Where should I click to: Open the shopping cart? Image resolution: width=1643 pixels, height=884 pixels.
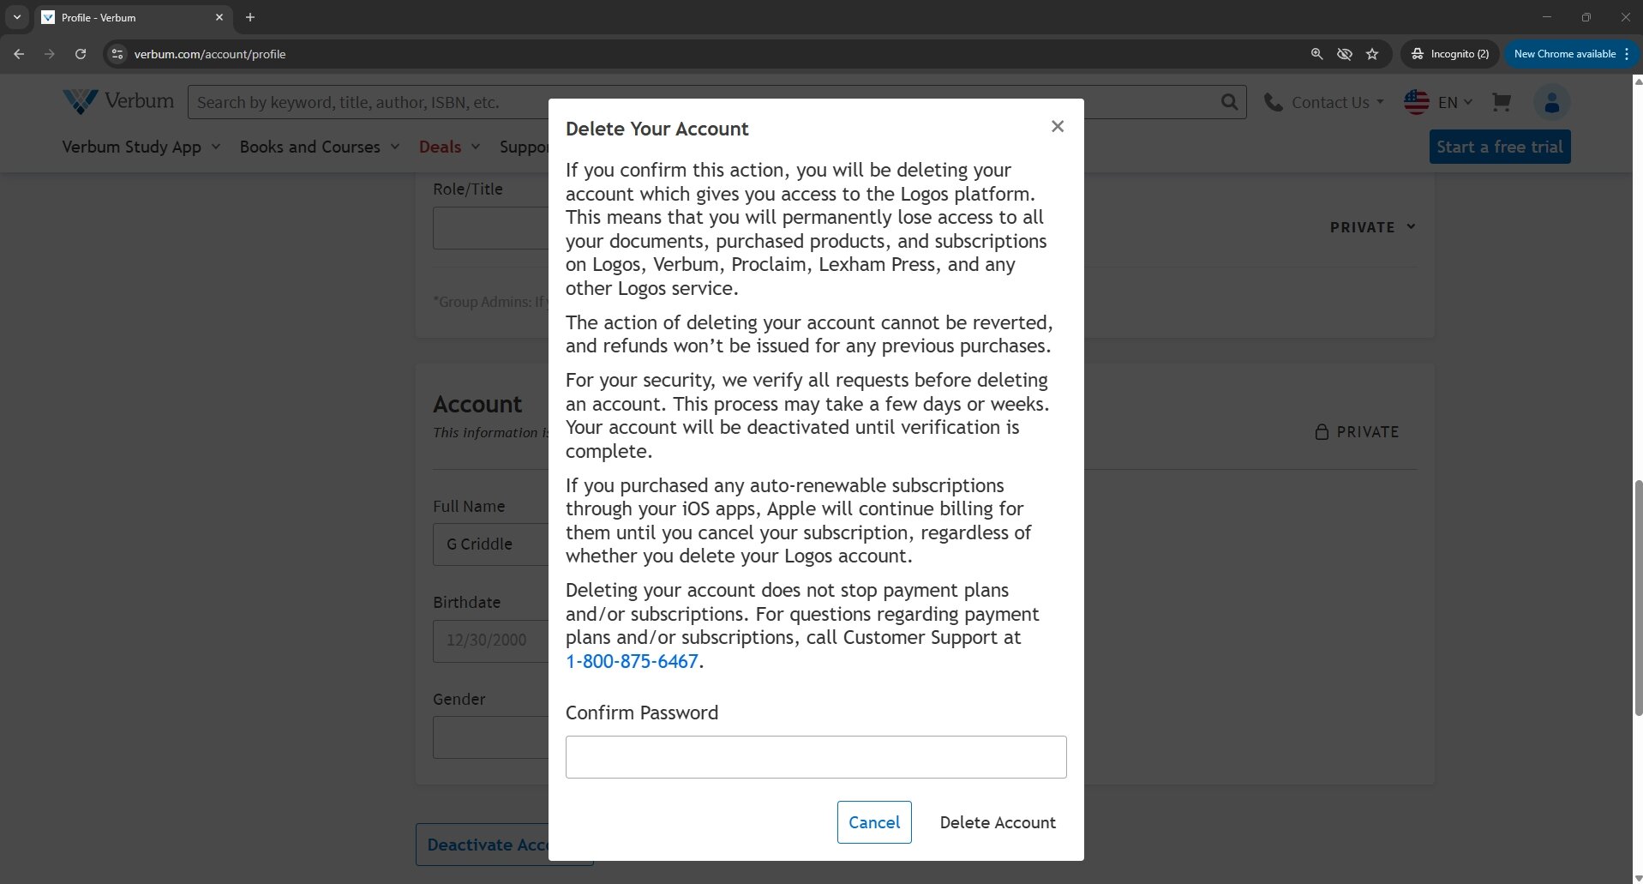click(x=1501, y=102)
